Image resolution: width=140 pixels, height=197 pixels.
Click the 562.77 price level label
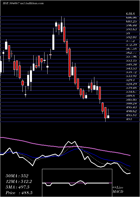click(131, 53)
